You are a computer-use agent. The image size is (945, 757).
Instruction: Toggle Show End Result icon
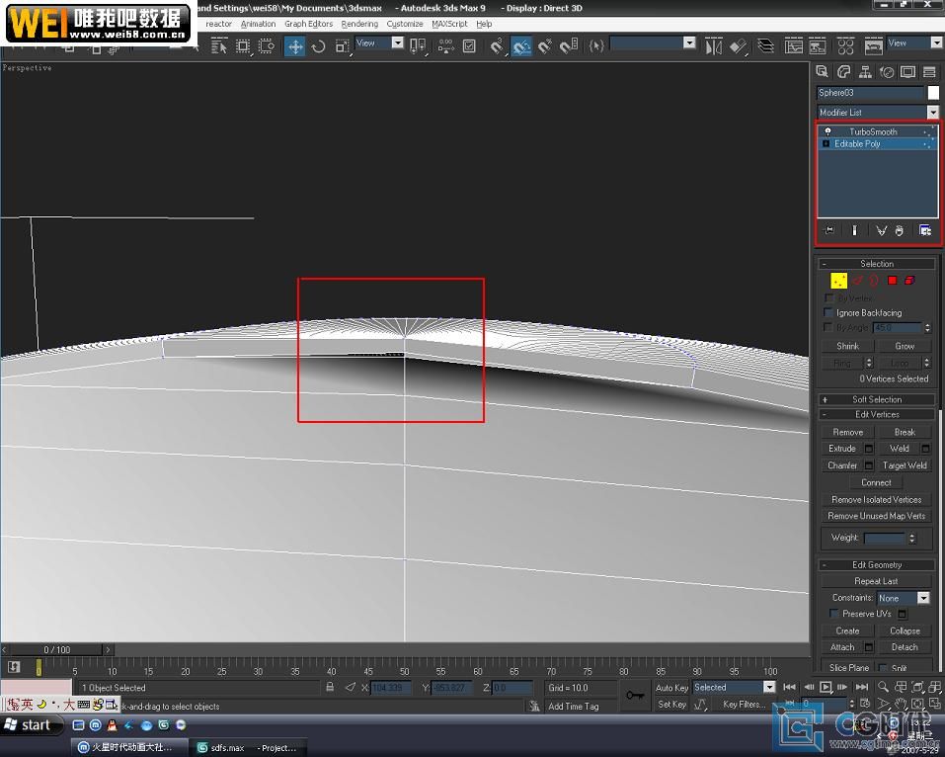click(x=854, y=230)
